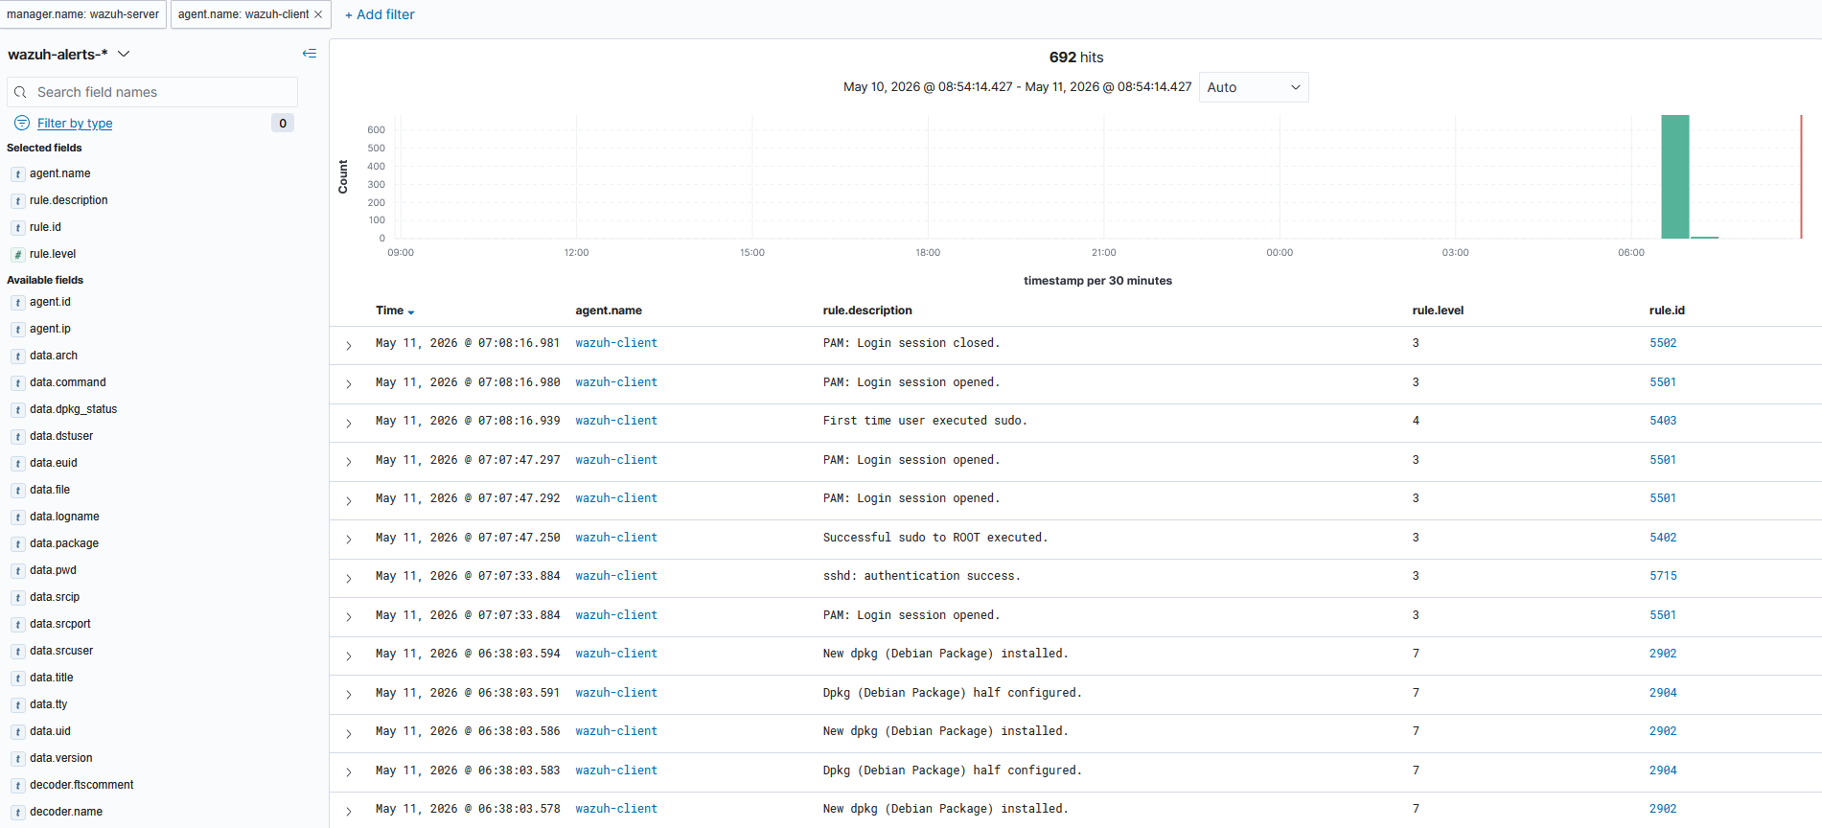Expand the sshd authentication success row
The image size is (1822, 828).
click(x=349, y=578)
